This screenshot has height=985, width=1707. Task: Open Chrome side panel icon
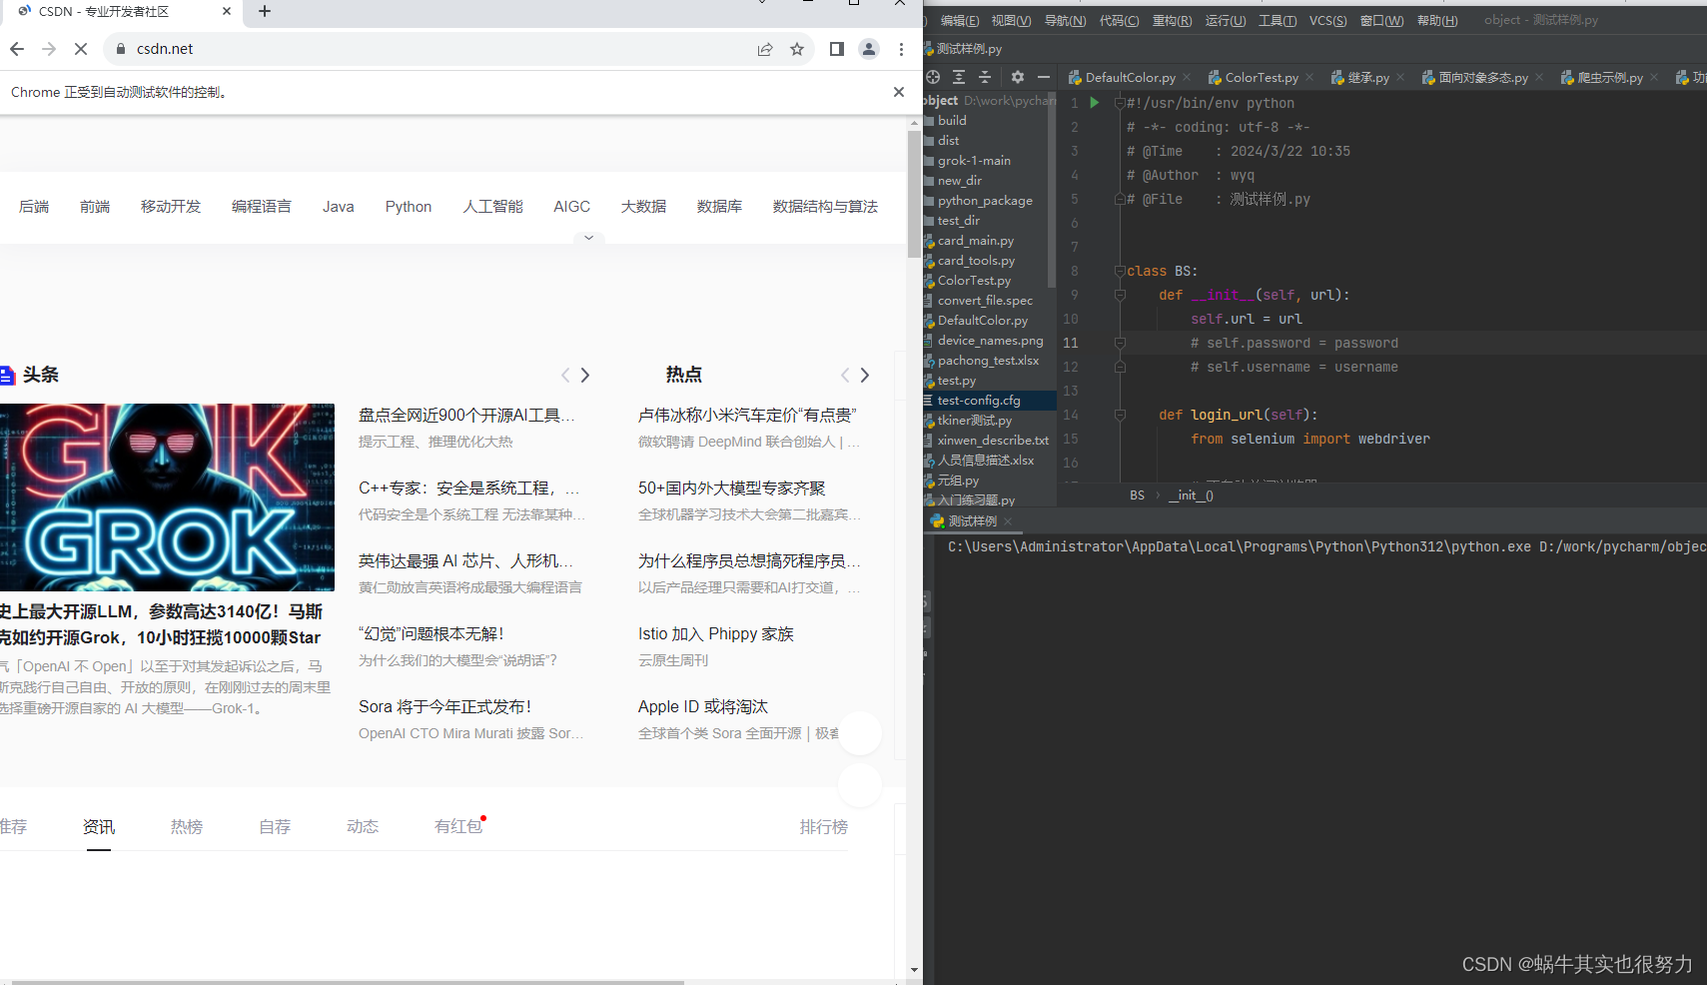(836, 48)
